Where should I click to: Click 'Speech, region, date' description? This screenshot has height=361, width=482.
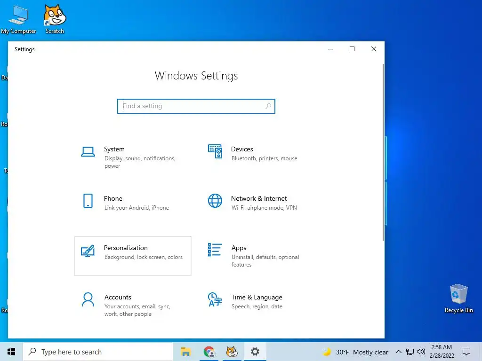[x=257, y=306]
